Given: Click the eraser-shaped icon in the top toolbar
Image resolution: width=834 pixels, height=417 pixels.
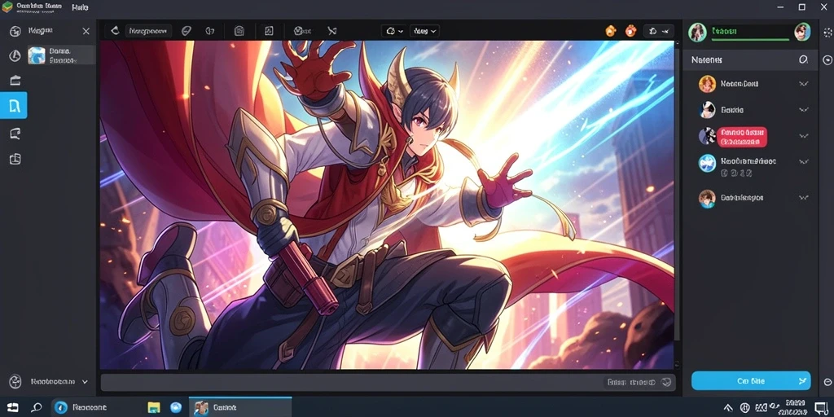Looking at the screenshot, I should [x=186, y=31].
